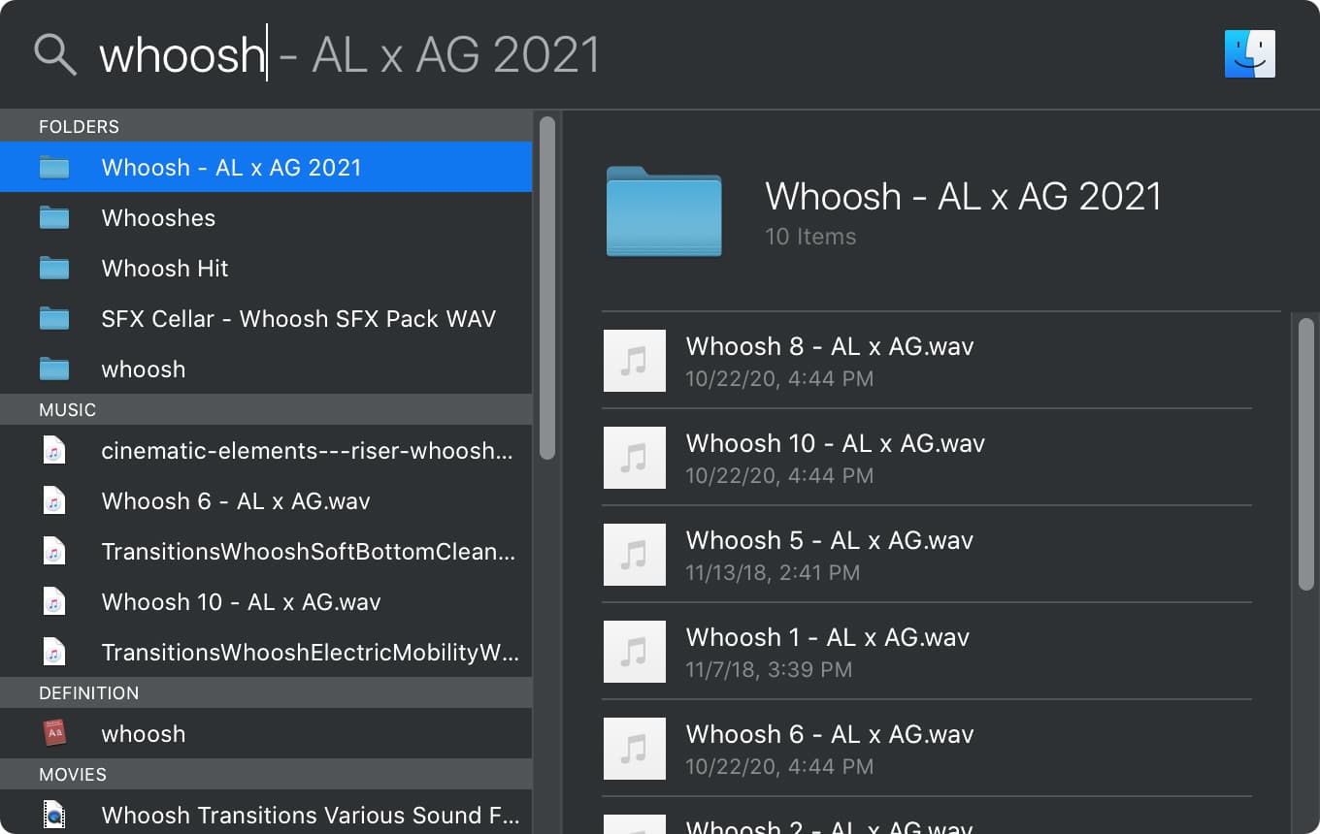This screenshot has width=1320, height=834.
Task: Open Whoosh 1 - AL x AG.wav in preview
Action: [x=827, y=638]
